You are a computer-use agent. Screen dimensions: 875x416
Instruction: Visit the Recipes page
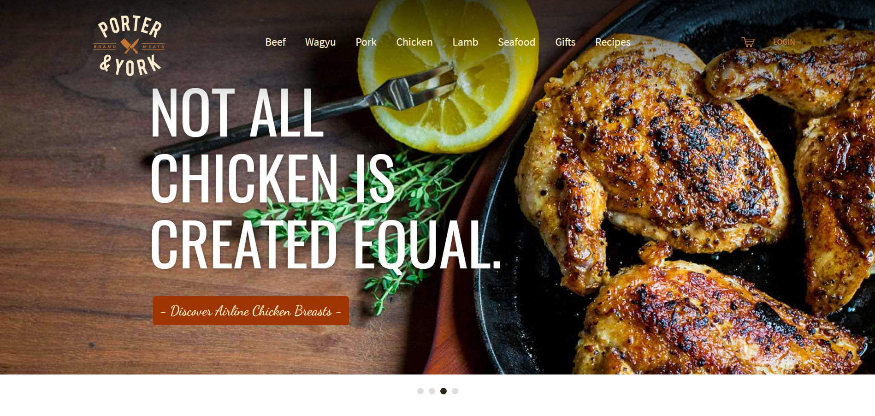point(613,42)
